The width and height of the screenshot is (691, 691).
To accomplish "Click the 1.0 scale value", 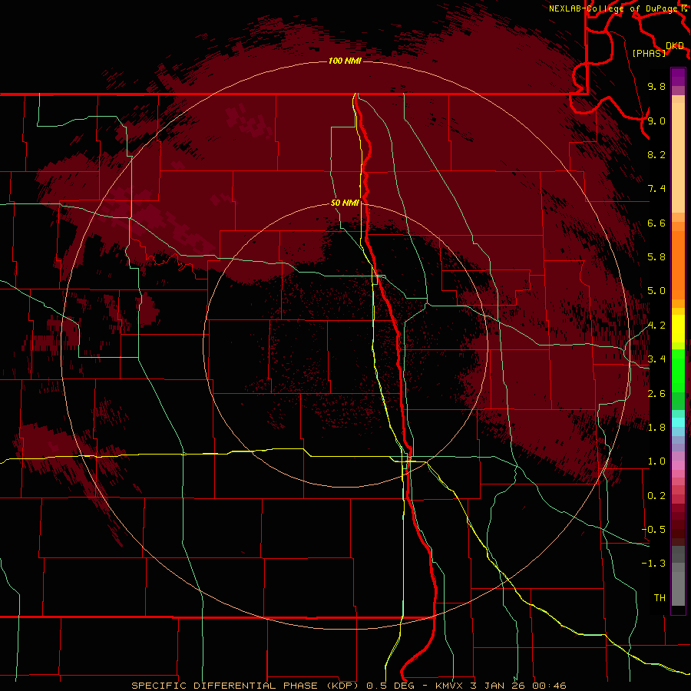I will (656, 461).
